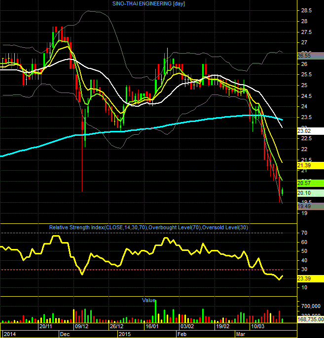Click the 168,735.00 volume value tag
The width and height of the screenshot is (324, 338).
(x=311, y=319)
